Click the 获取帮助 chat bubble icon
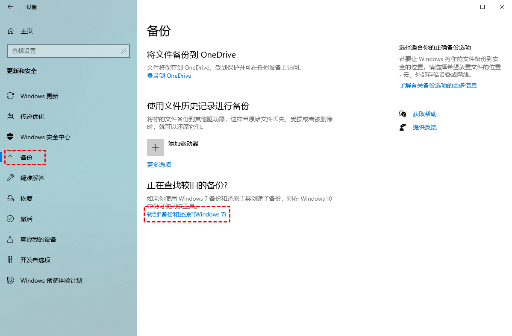512x336 pixels. pyautogui.click(x=403, y=114)
